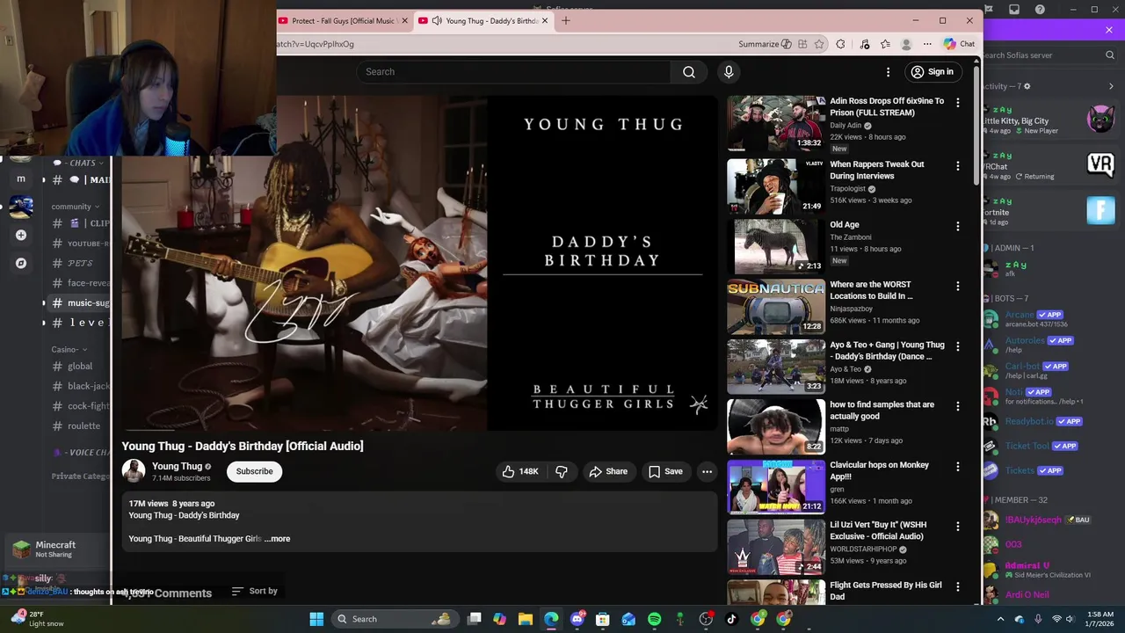Open Edge extensions puzzle icon
Viewport: 1125px width, 633px height.
click(840, 44)
